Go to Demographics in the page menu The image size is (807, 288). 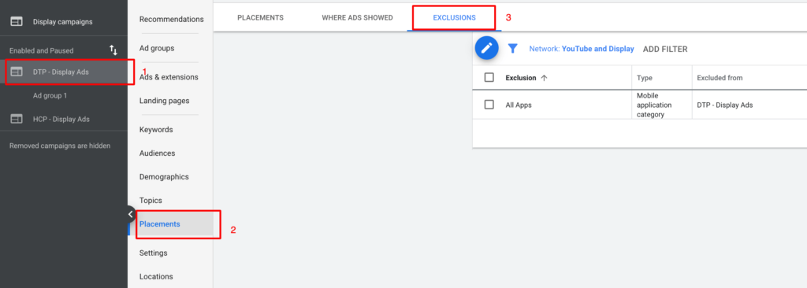point(164,177)
